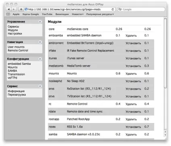The height and width of the screenshot is (146, 171).
Task: Collapse the Конфигурации panel
Action: pyautogui.click(x=40, y=59)
